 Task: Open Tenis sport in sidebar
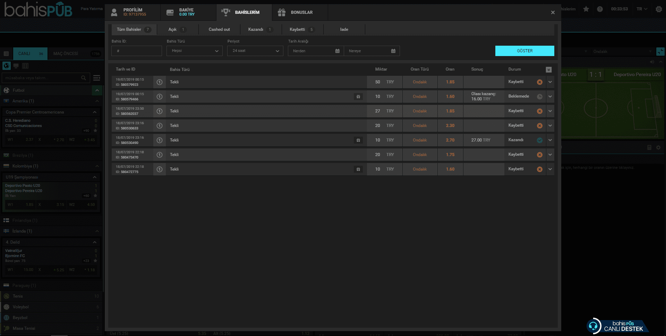click(52, 296)
